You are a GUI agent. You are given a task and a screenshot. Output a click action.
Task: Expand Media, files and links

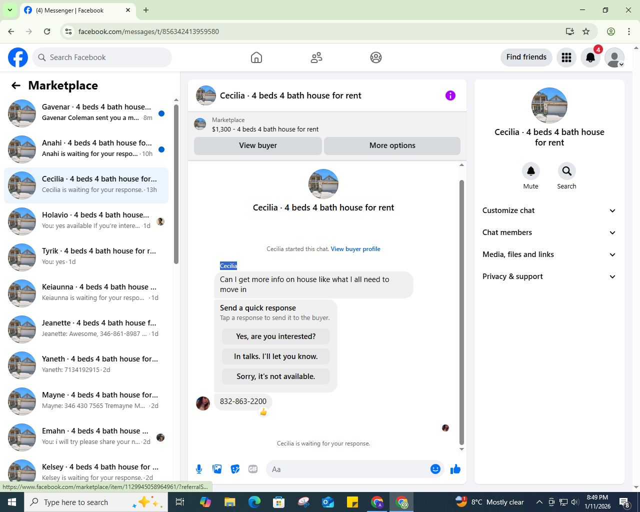tap(549, 254)
